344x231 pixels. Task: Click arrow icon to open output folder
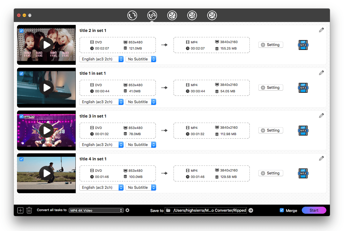coord(251,210)
